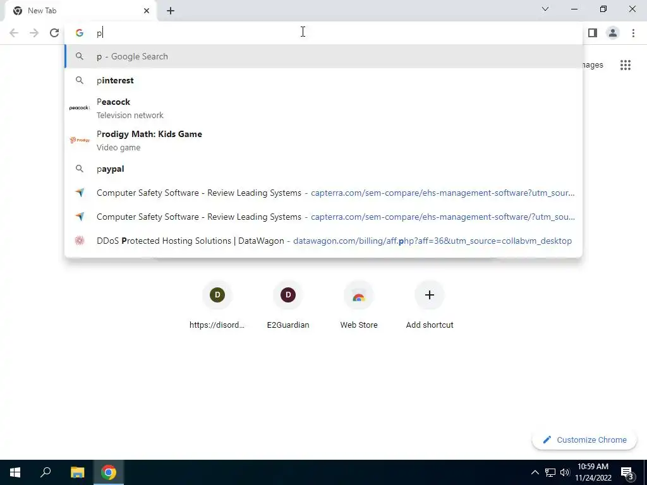This screenshot has width=647, height=485.
Task: Click the back navigation arrow
Action: [14, 33]
